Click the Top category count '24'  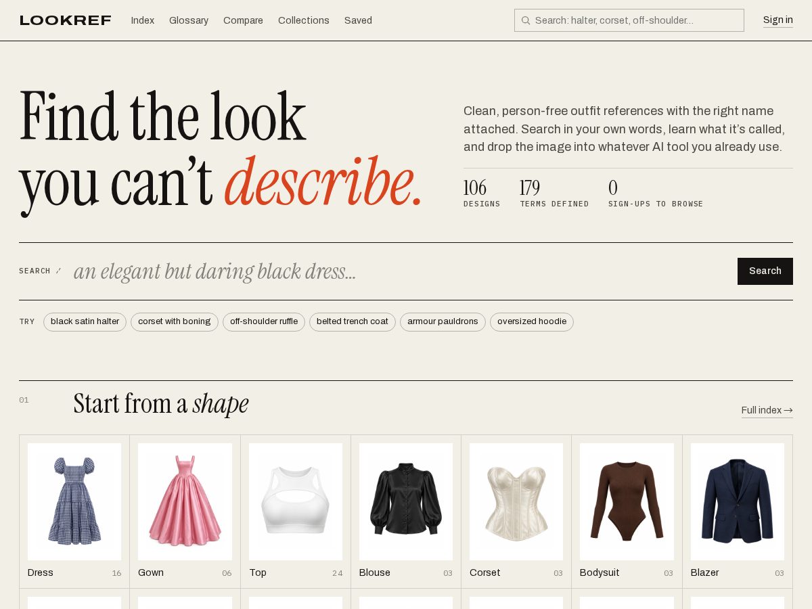coord(337,574)
